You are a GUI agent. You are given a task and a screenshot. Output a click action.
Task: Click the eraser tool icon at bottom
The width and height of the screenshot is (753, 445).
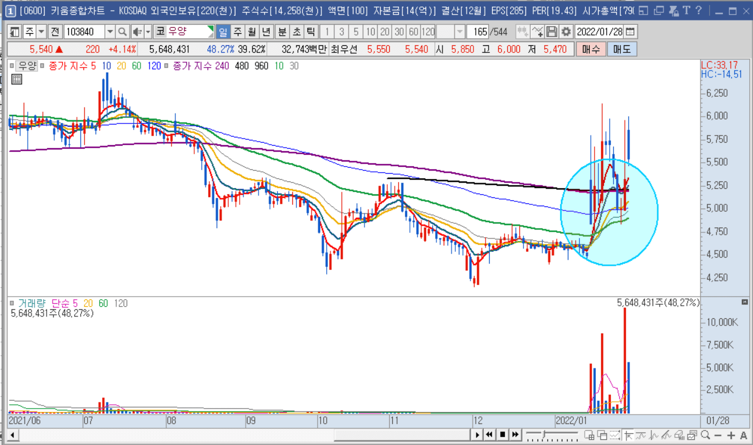point(679,435)
